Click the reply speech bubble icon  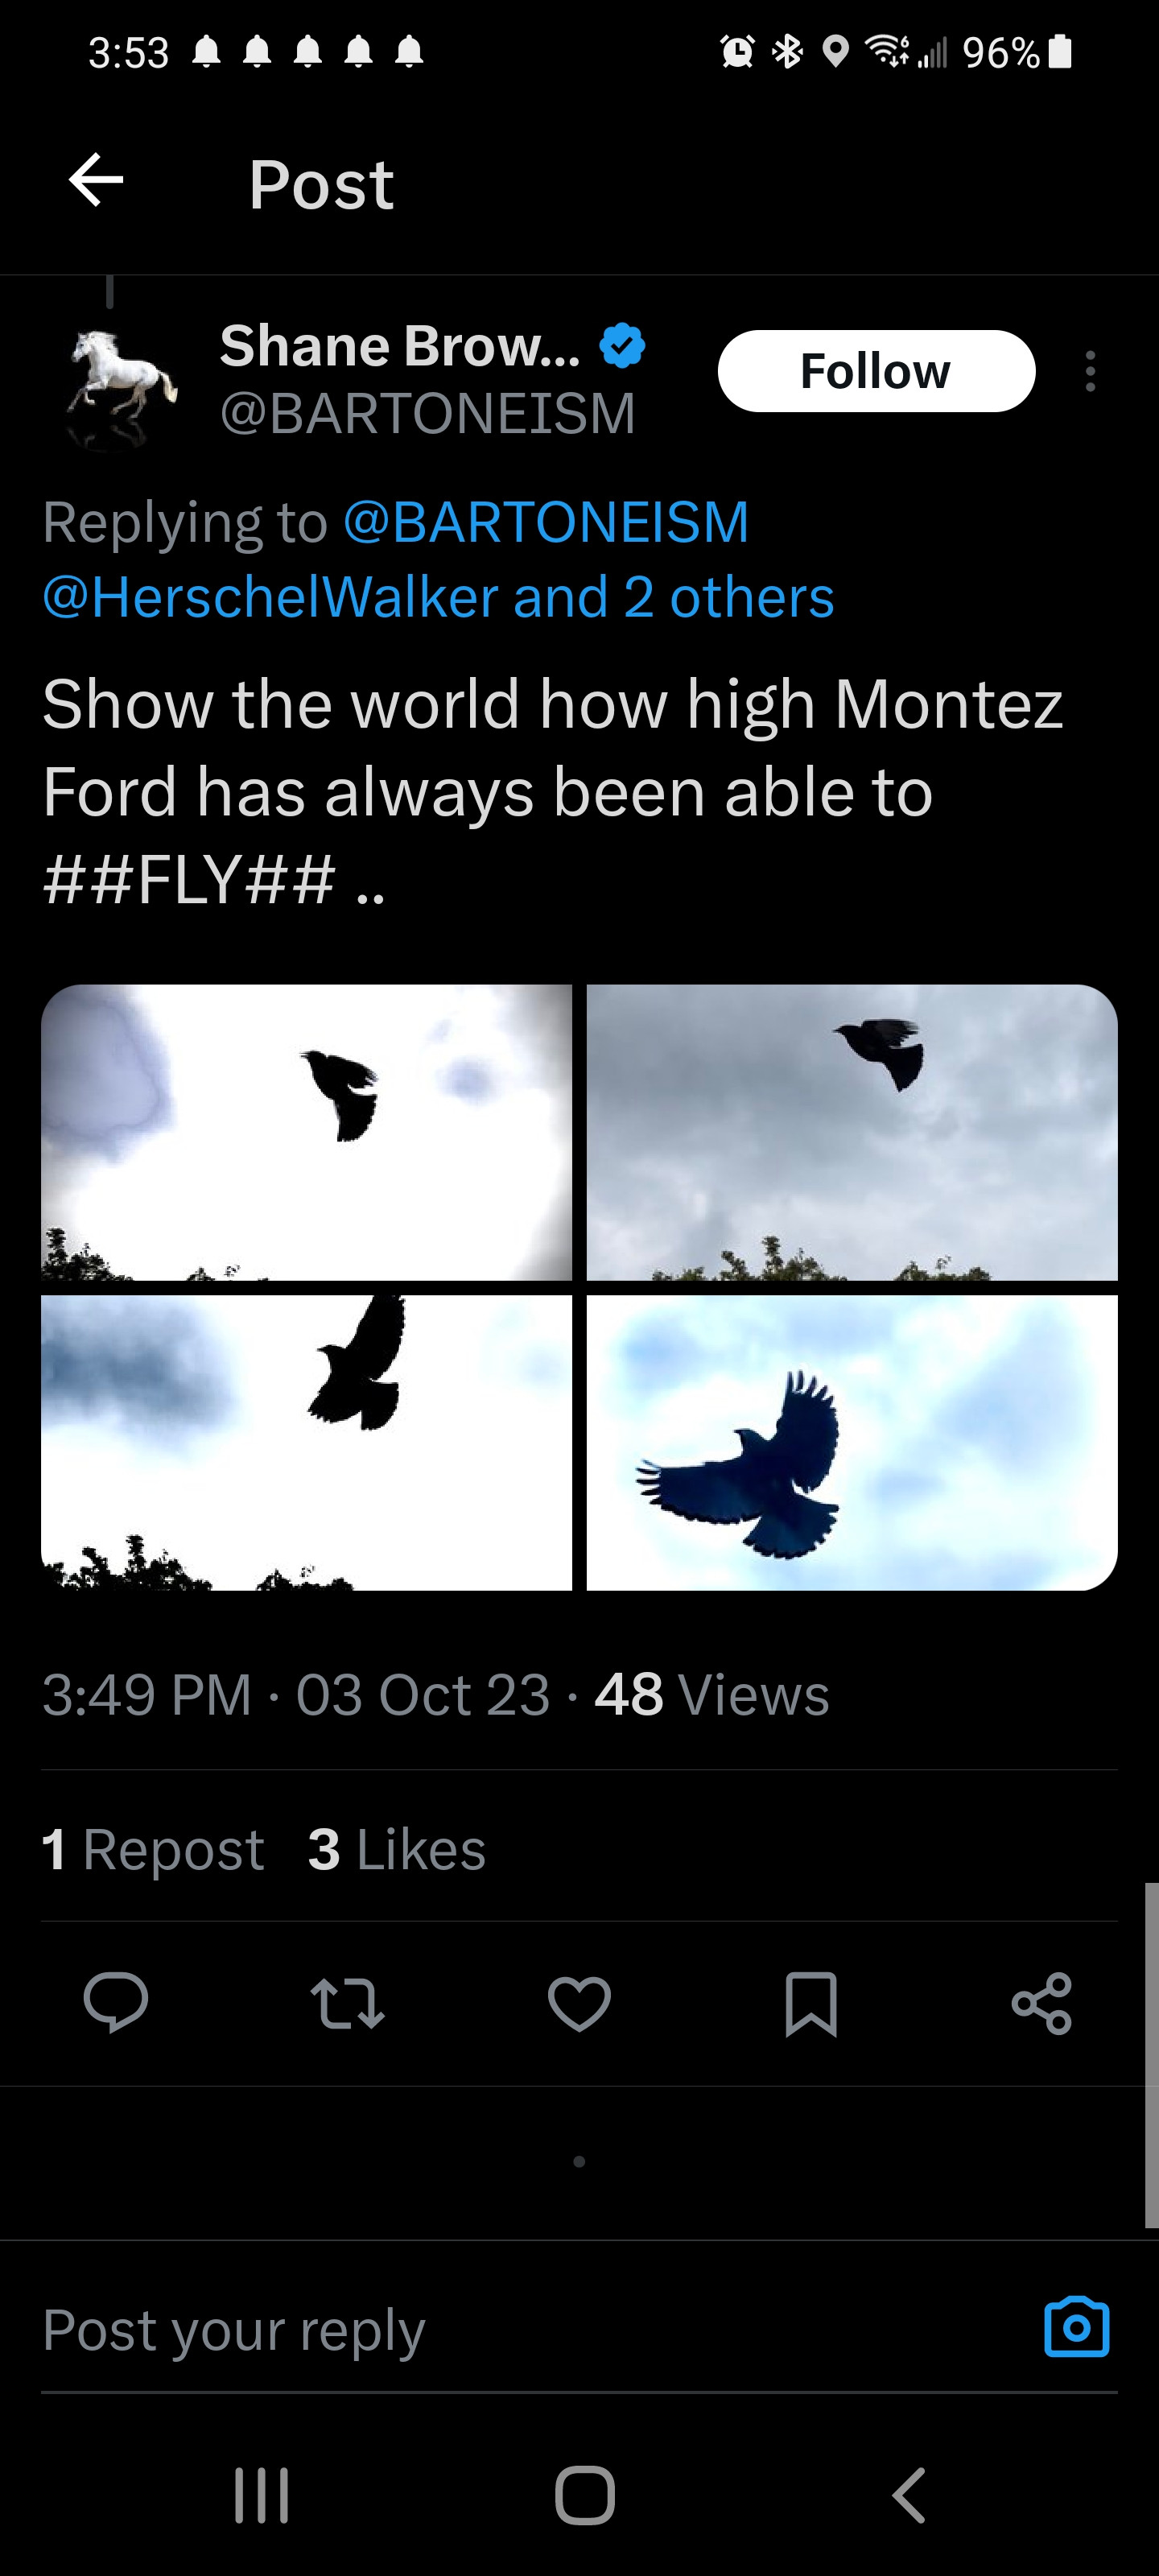tap(116, 2002)
